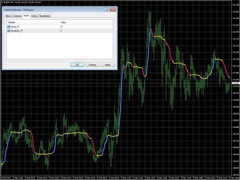Click the triangle beside the EURJPY,M5 chart title
The width and height of the screenshot is (240, 180).
[x=2, y=2]
